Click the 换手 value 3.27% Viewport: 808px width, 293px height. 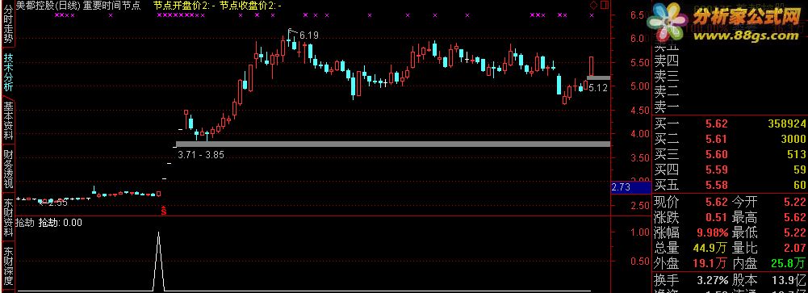(713, 281)
